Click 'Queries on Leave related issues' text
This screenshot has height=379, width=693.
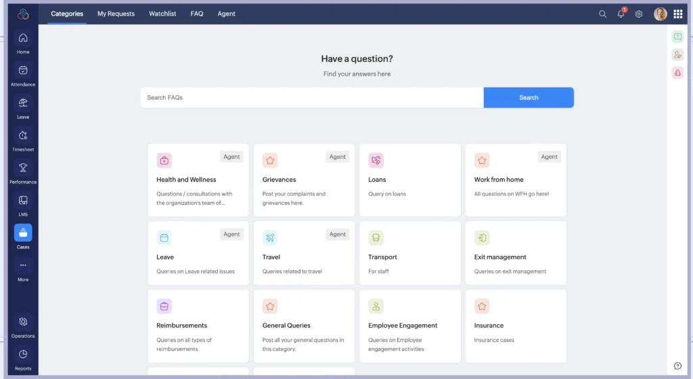click(196, 272)
